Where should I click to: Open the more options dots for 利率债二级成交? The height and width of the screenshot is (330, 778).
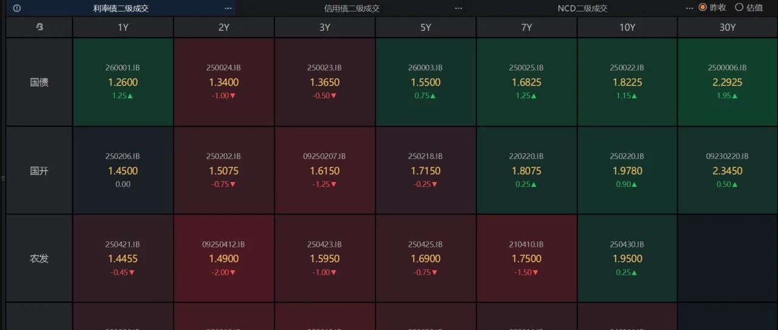tap(228, 8)
